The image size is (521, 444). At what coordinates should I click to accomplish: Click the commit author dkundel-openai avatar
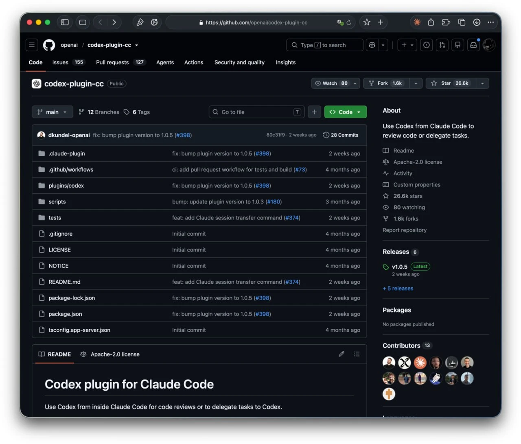point(41,135)
